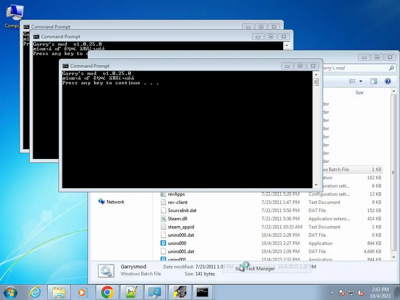The width and height of the screenshot is (400, 300).
Task: Click the Steam.dll file icon
Action: pyautogui.click(x=163, y=219)
